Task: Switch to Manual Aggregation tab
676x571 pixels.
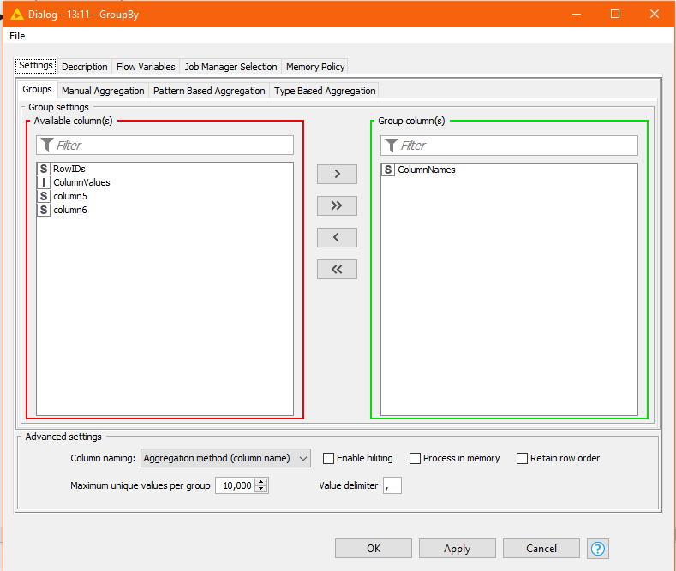Action: click(103, 91)
